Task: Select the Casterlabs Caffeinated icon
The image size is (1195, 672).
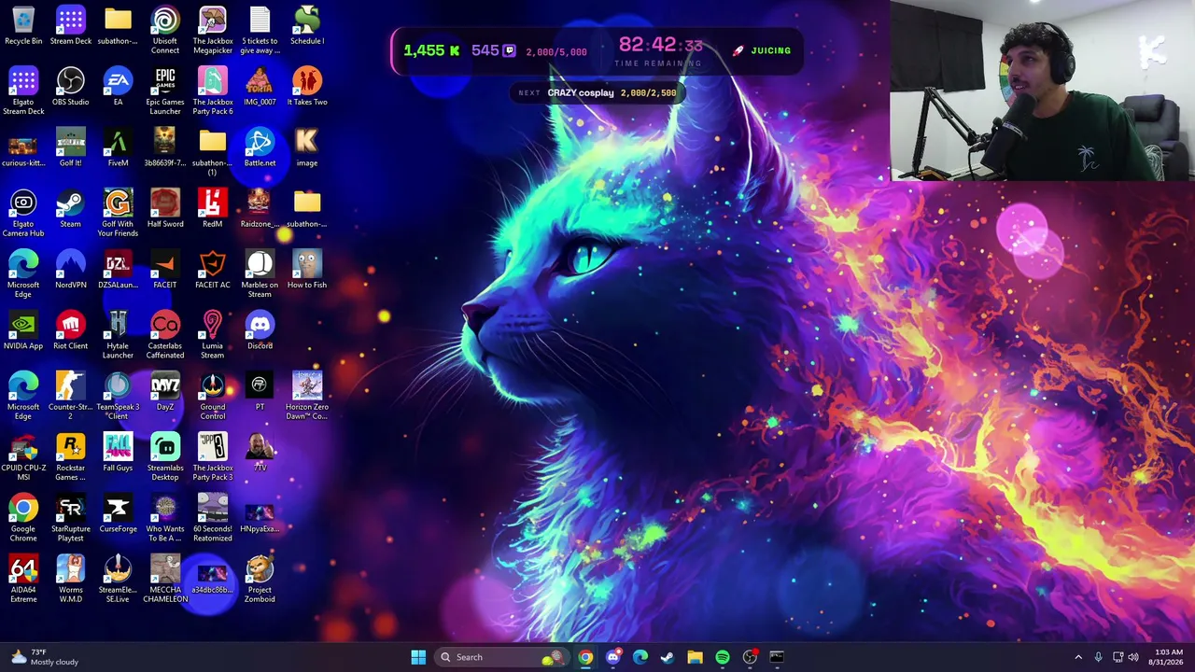Action: 165,335
